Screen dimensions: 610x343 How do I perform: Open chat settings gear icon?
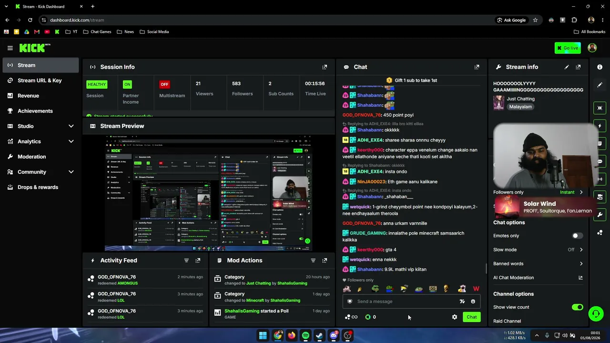tap(455, 317)
